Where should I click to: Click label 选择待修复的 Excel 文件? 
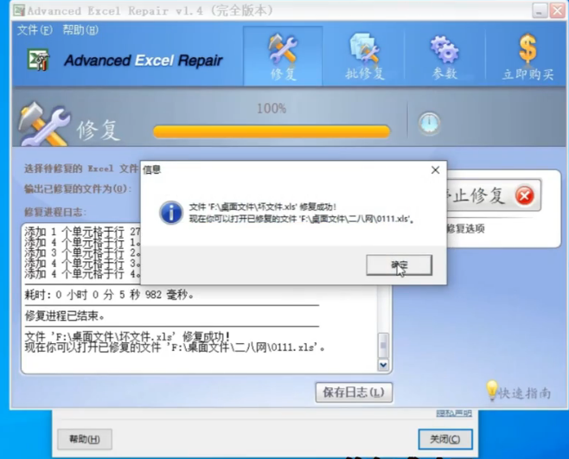click(81, 169)
